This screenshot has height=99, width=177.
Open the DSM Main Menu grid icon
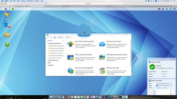coord(6,9)
